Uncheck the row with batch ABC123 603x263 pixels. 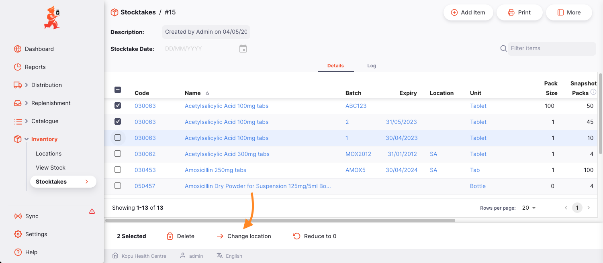click(x=118, y=105)
